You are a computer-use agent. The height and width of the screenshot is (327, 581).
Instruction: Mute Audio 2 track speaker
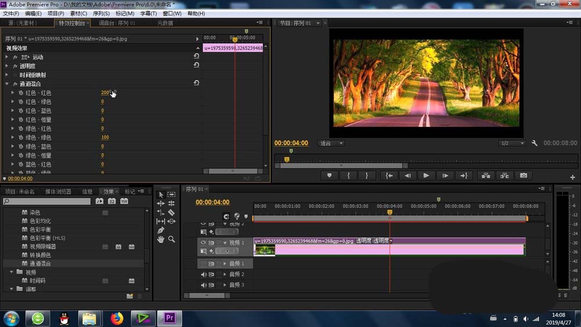(203, 275)
